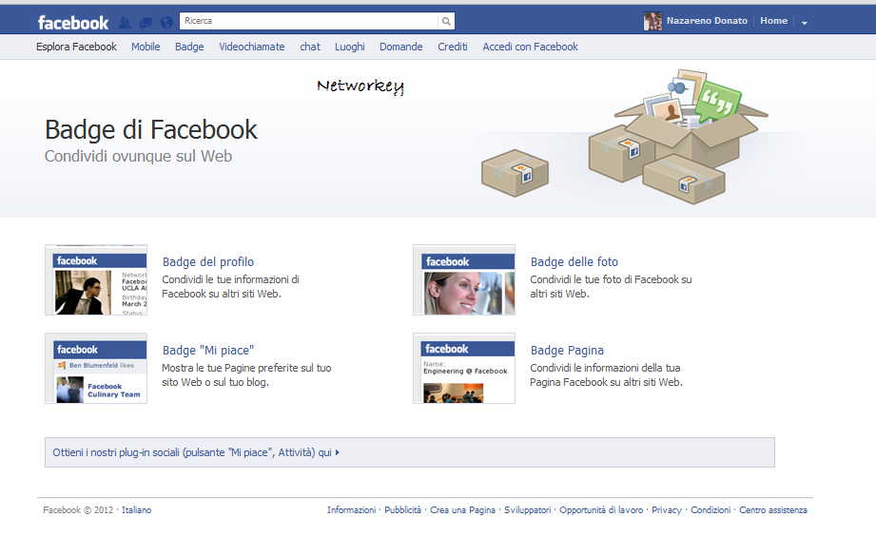876x536 pixels.
Task: Click the Badge Pagina thumbnail
Action: 464,369
